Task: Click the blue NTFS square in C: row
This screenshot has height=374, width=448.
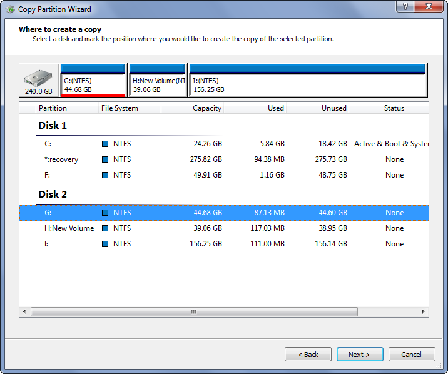Action: pyautogui.click(x=105, y=144)
